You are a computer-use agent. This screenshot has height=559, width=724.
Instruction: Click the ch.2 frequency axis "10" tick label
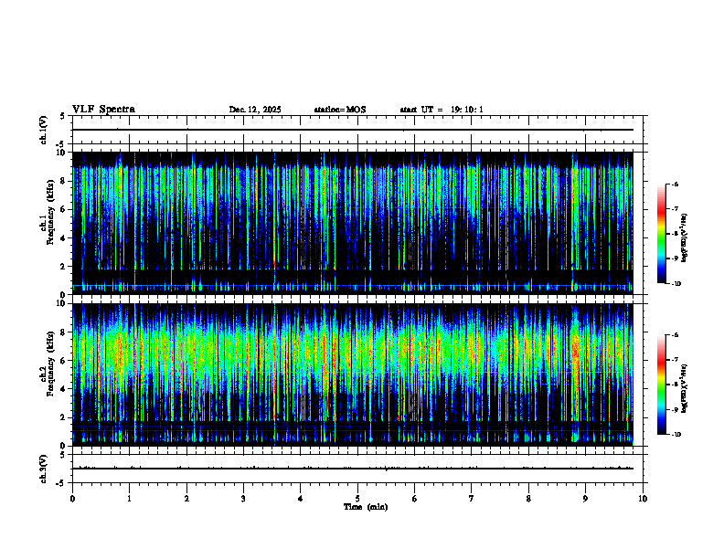coord(60,303)
